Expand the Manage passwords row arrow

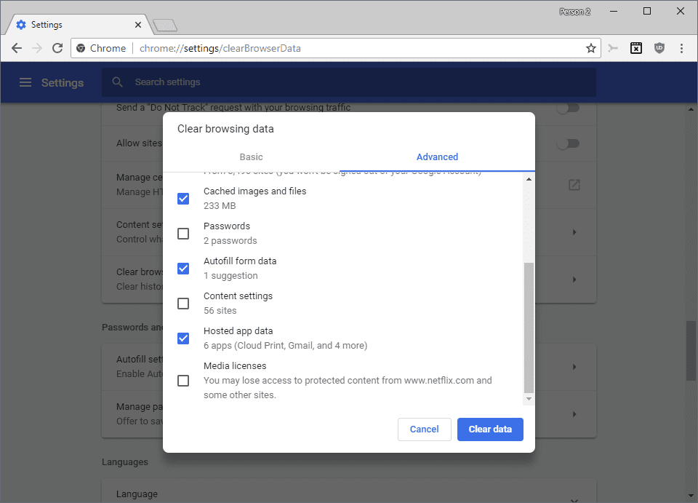pyautogui.click(x=574, y=414)
